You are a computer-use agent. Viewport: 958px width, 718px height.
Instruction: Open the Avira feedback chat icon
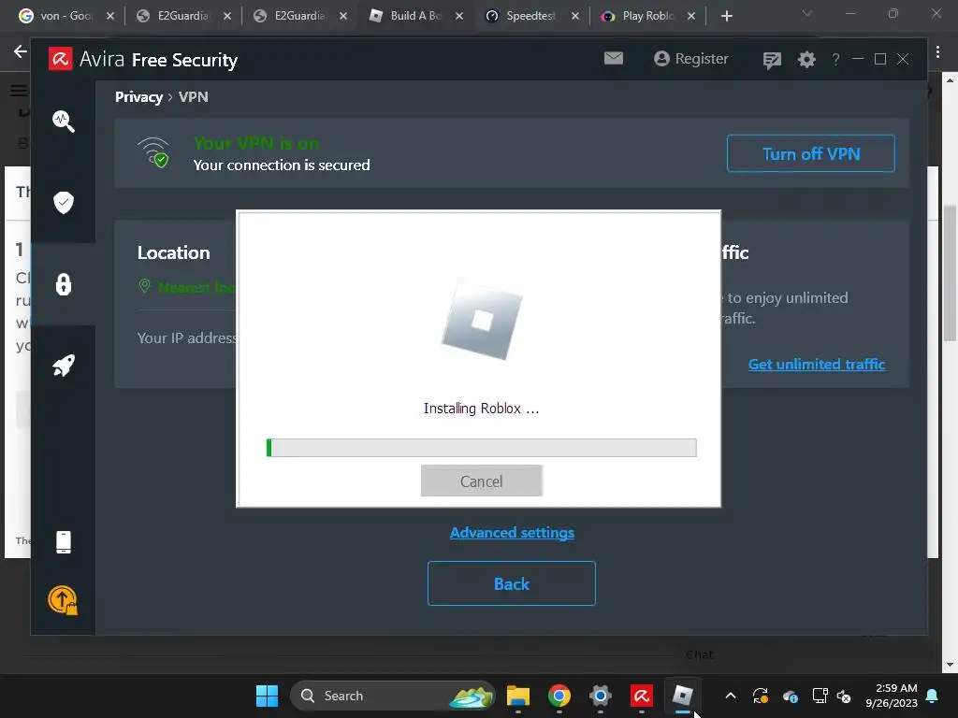(772, 60)
